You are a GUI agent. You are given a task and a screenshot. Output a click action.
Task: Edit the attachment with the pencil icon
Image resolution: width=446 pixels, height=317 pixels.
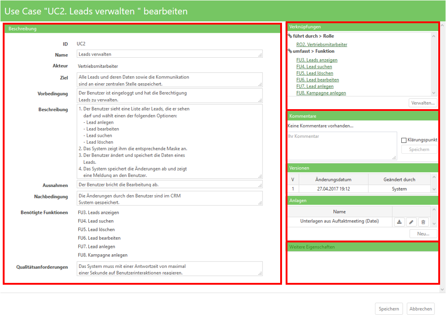(411, 222)
